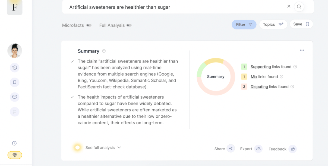Click the diamond premium icon
Image resolution: width=328 pixels, height=166 pixels.
(15, 155)
